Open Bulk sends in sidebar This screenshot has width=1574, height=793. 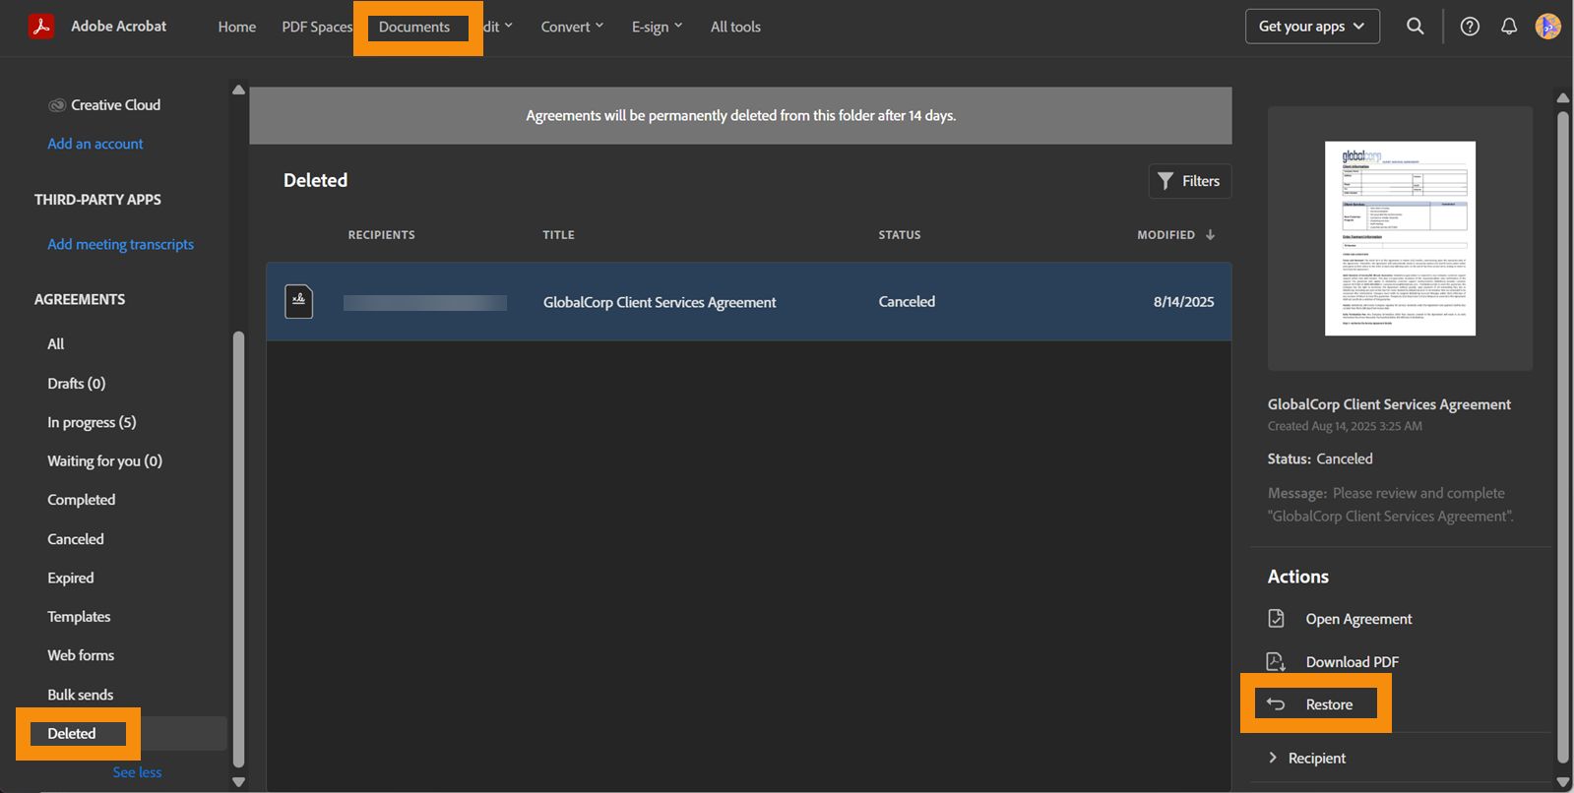81,695
